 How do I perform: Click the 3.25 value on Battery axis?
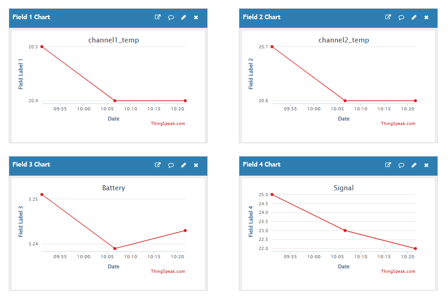pyautogui.click(x=33, y=199)
